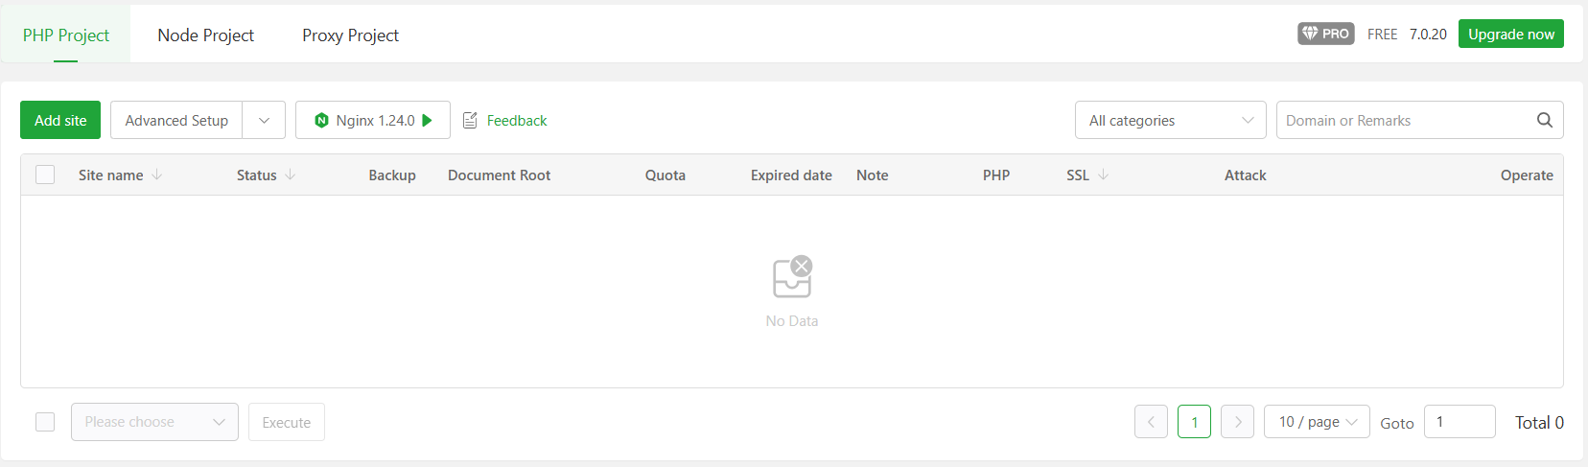Click the green Nginx running arrow
Viewport: 1588px width, 467px height.
428,121
